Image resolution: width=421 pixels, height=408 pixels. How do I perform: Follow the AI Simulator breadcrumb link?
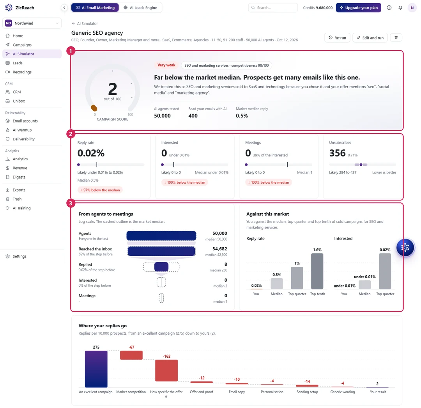click(x=87, y=23)
